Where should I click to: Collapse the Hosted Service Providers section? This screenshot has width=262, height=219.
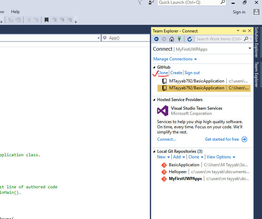(x=154, y=100)
